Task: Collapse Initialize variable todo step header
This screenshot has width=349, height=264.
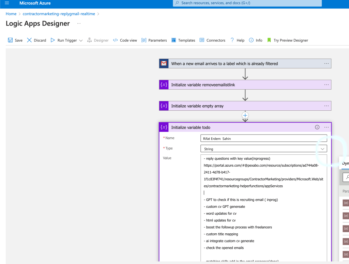Action: (x=245, y=127)
